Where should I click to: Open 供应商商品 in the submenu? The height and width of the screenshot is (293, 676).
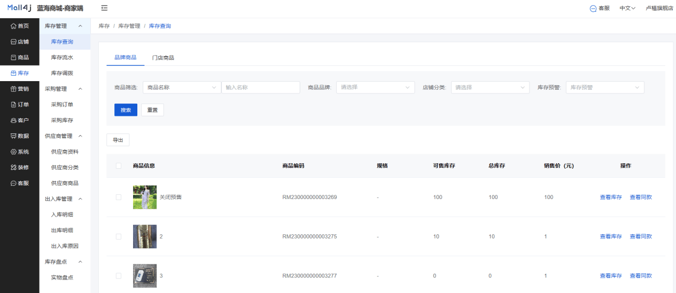(65, 183)
